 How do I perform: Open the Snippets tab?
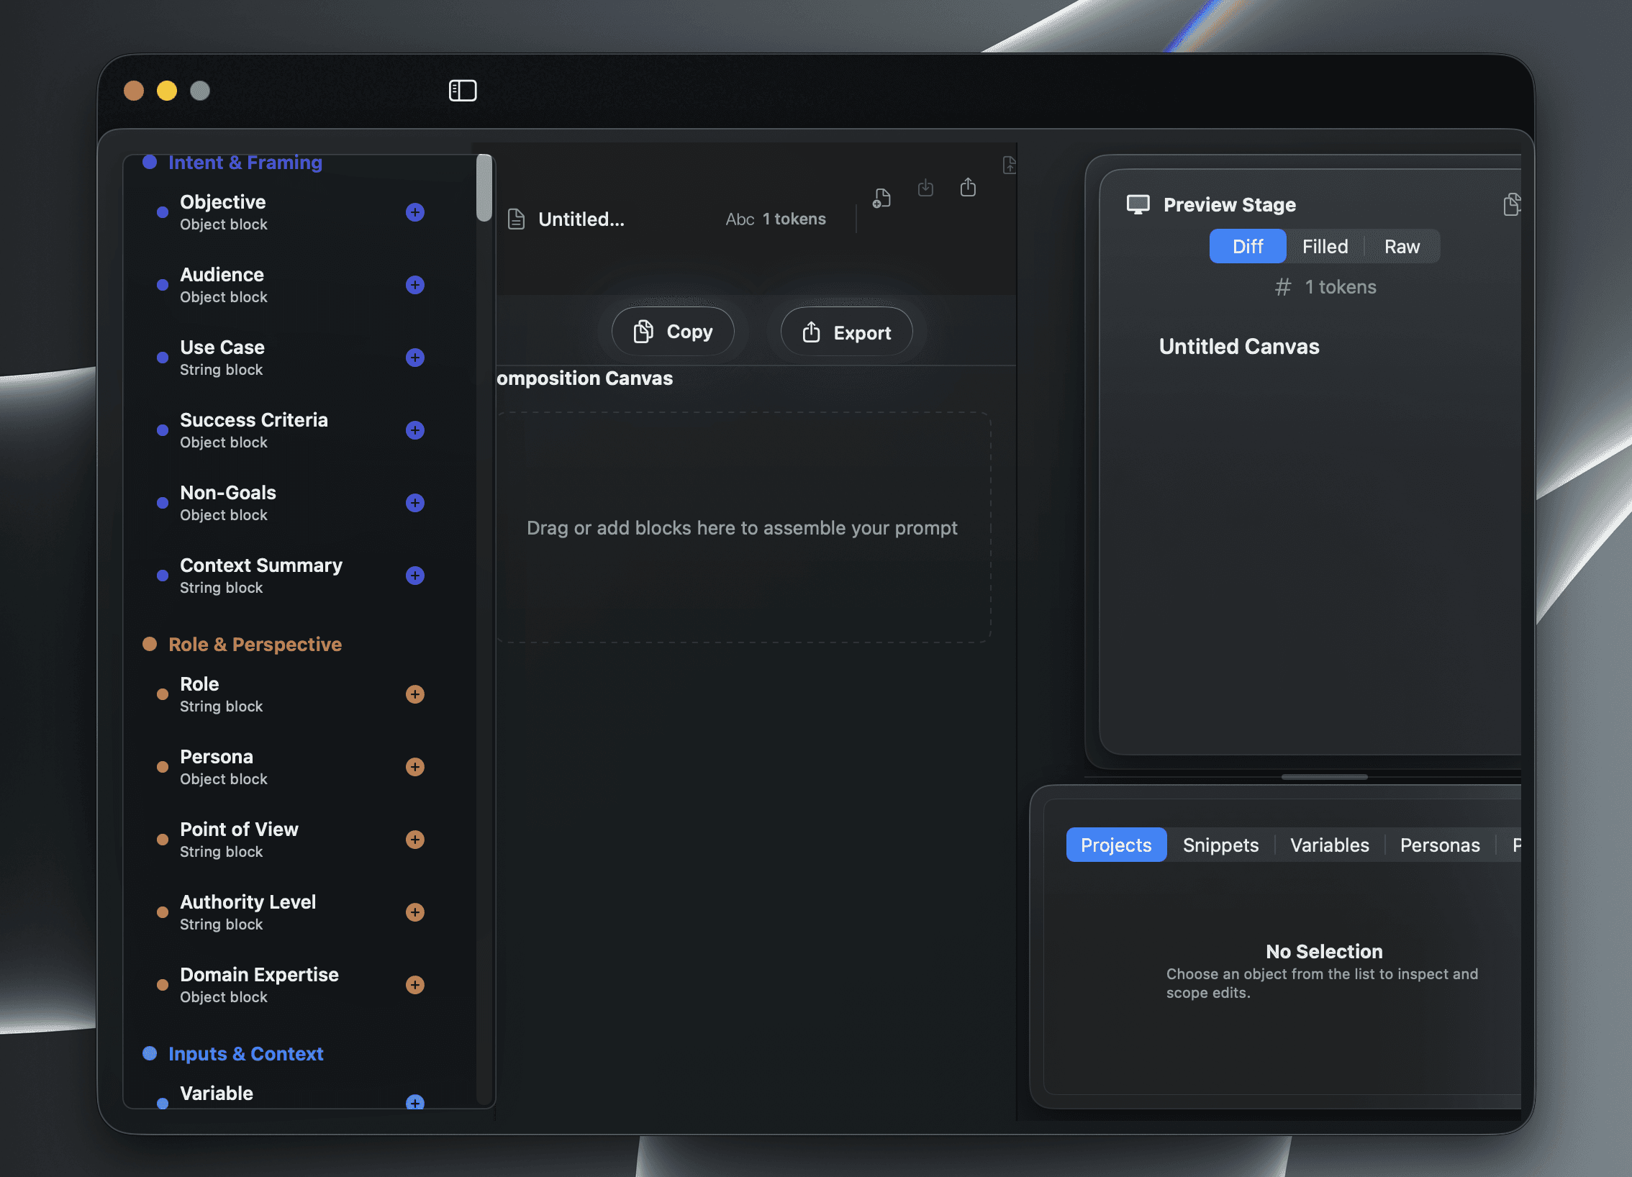(1220, 845)
